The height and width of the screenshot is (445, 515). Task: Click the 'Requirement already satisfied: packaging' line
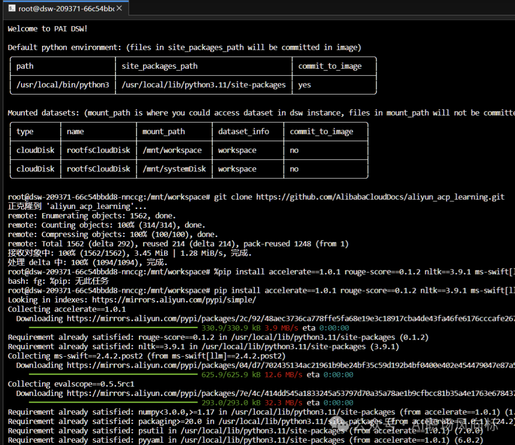point(261,421)
